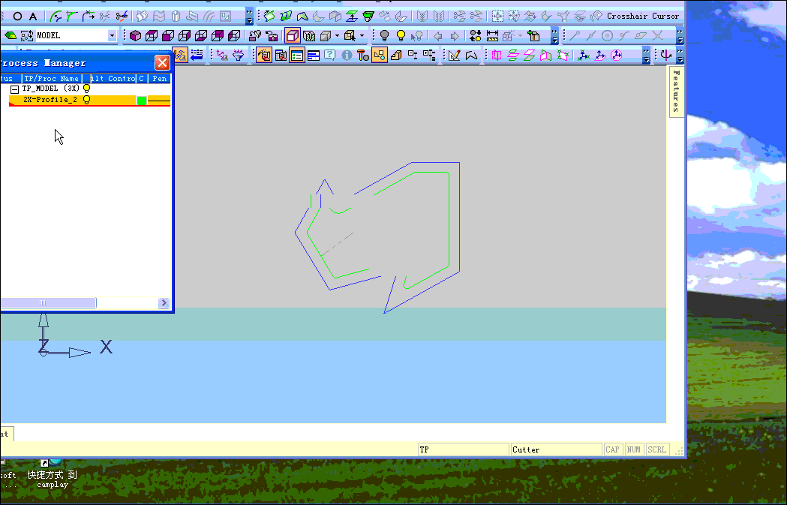Viewport: 787px width, 505px height.
Task: Select the highlighted shaded cube view icon
Action: point(291,34)
